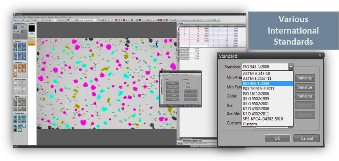
Task: Click the Line icon under Measure Information
Action: [15, 27]
